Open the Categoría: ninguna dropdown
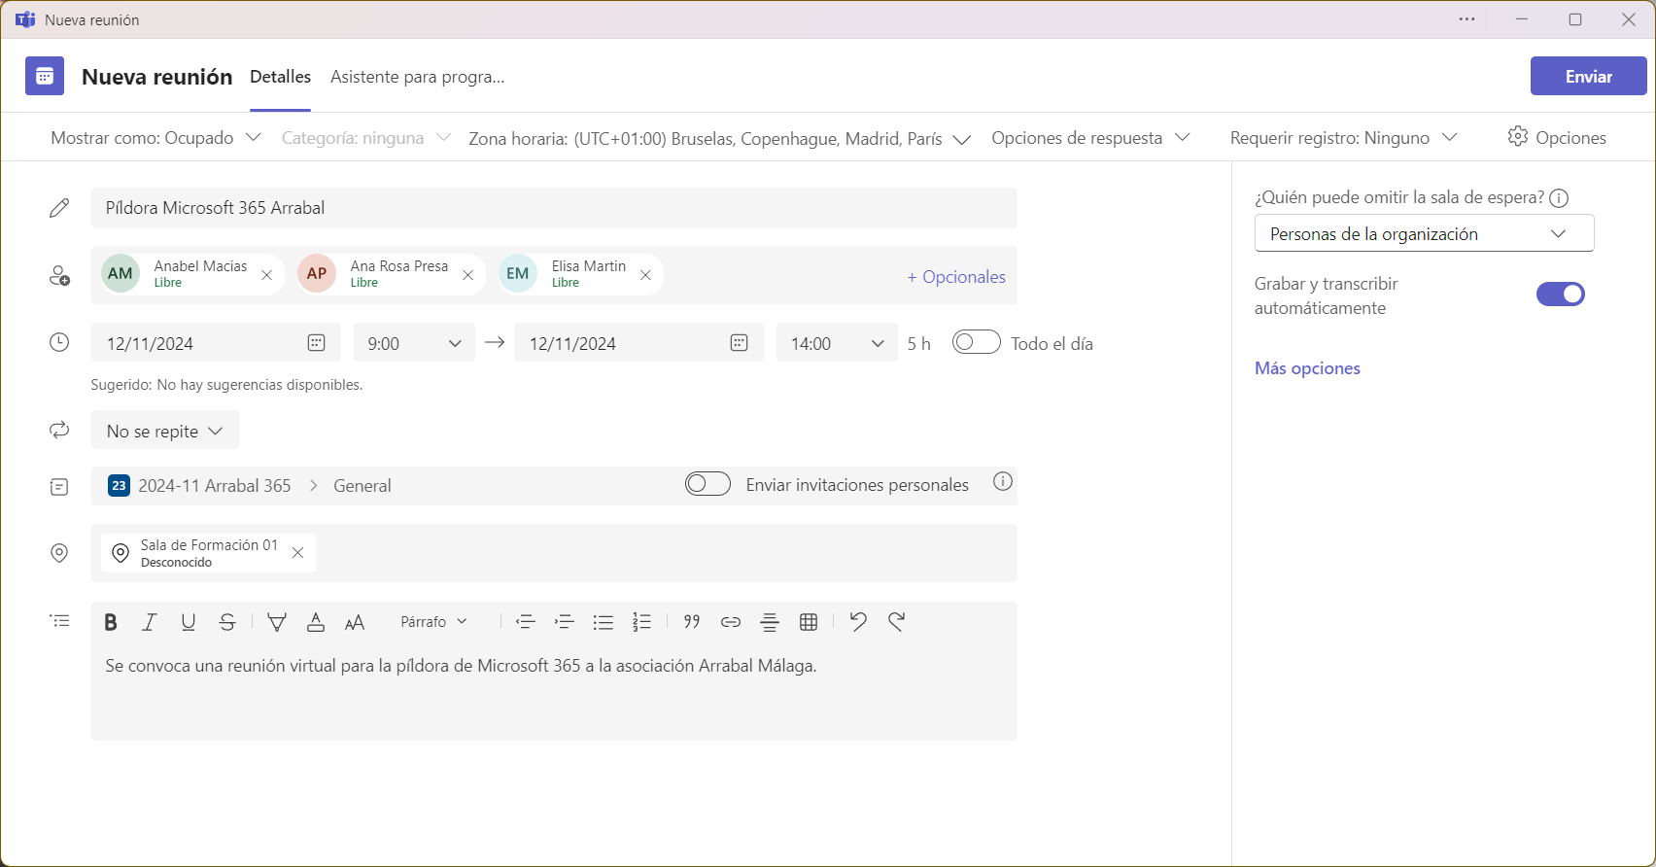 (366, 138)
